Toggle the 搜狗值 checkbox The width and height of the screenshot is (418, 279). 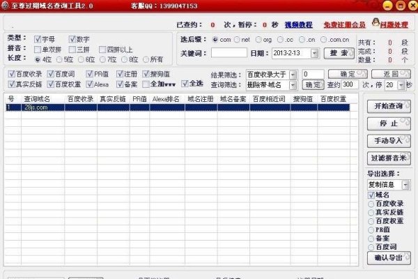(x=146, y=74)
